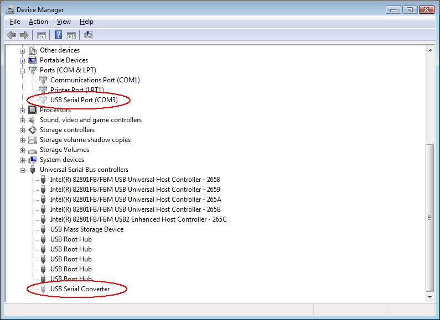Click the Back arrow toolbar button
The image size is (440, 320).
[x=12, y=35]
